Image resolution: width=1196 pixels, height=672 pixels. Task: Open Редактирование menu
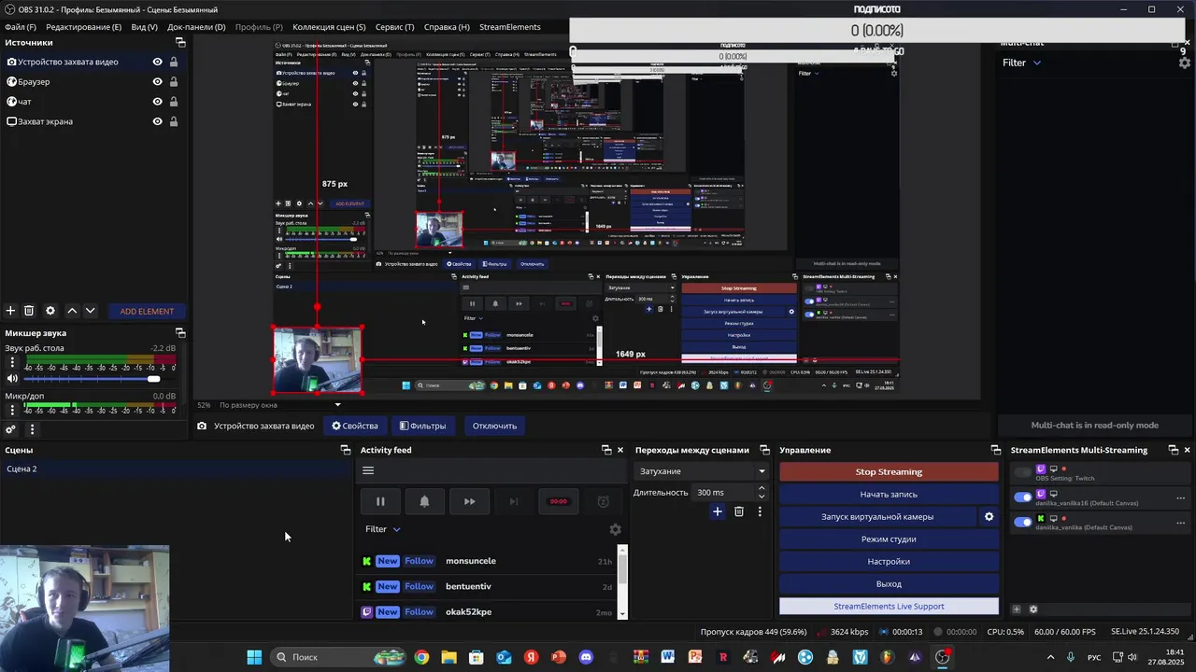tap(84, 27)
